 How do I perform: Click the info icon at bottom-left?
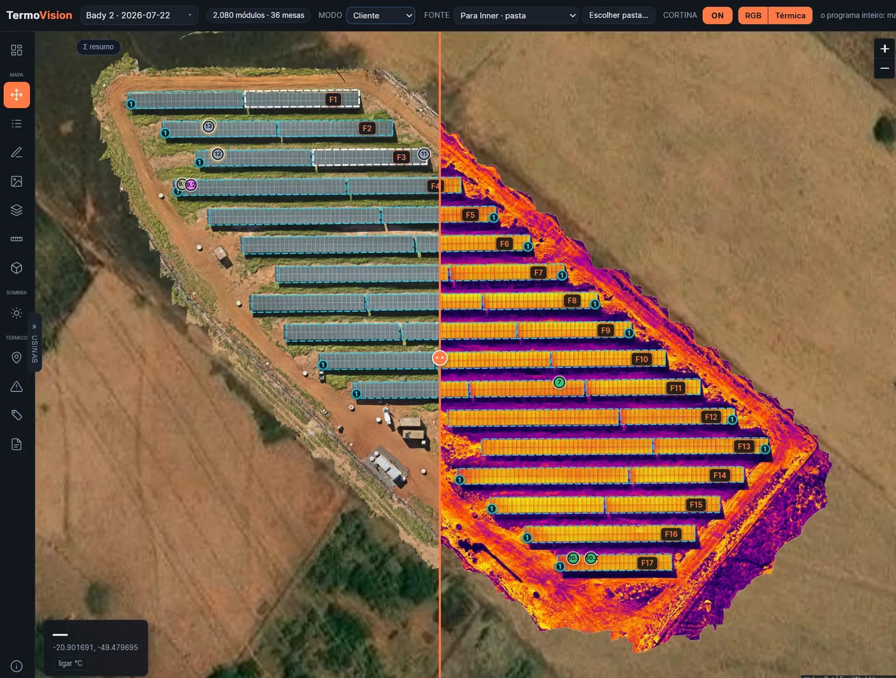(x=16, y=666)
